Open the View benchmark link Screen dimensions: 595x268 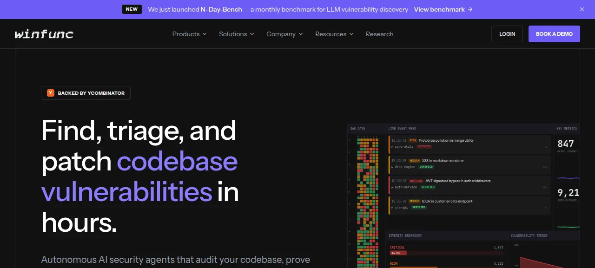(443, 9)
